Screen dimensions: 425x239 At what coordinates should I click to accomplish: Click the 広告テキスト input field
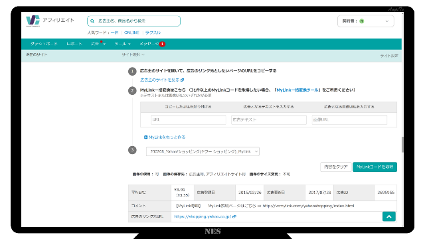pyautogui.click(x=269, y=119)
